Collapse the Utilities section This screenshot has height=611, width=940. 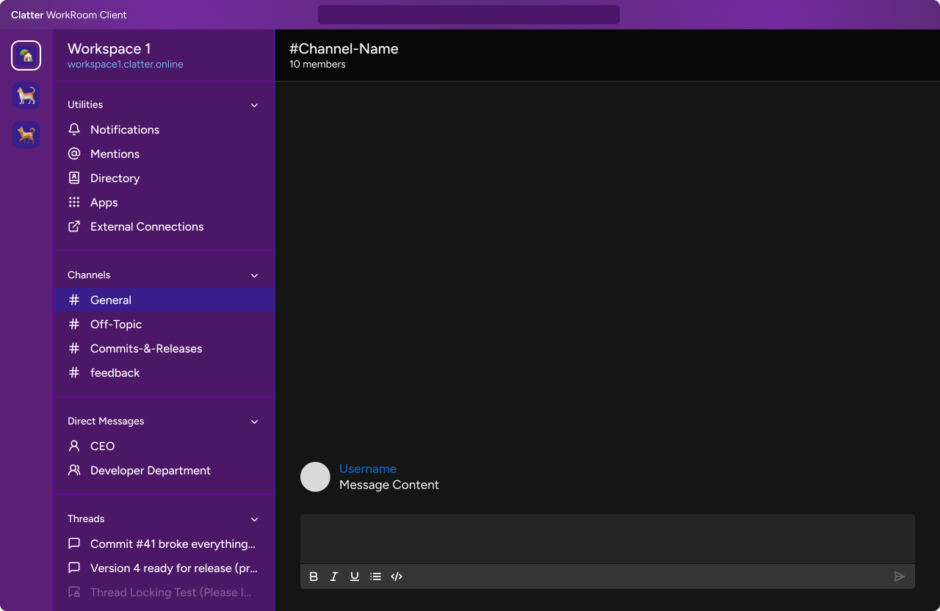(254, 105)
